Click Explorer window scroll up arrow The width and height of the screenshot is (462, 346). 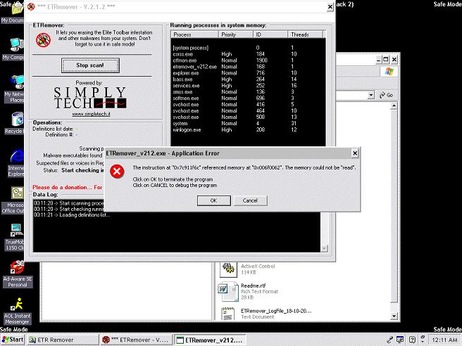point(394,106)
